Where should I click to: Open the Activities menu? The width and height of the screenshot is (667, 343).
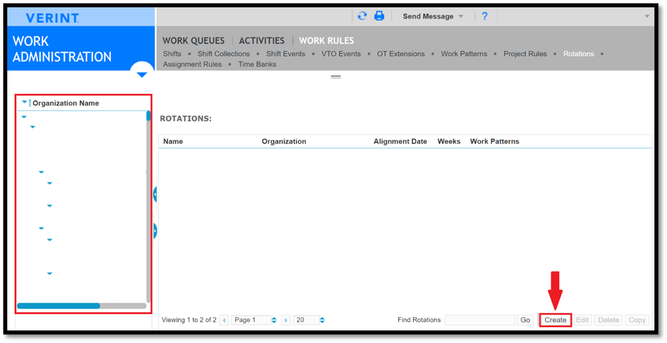point(261,41)
